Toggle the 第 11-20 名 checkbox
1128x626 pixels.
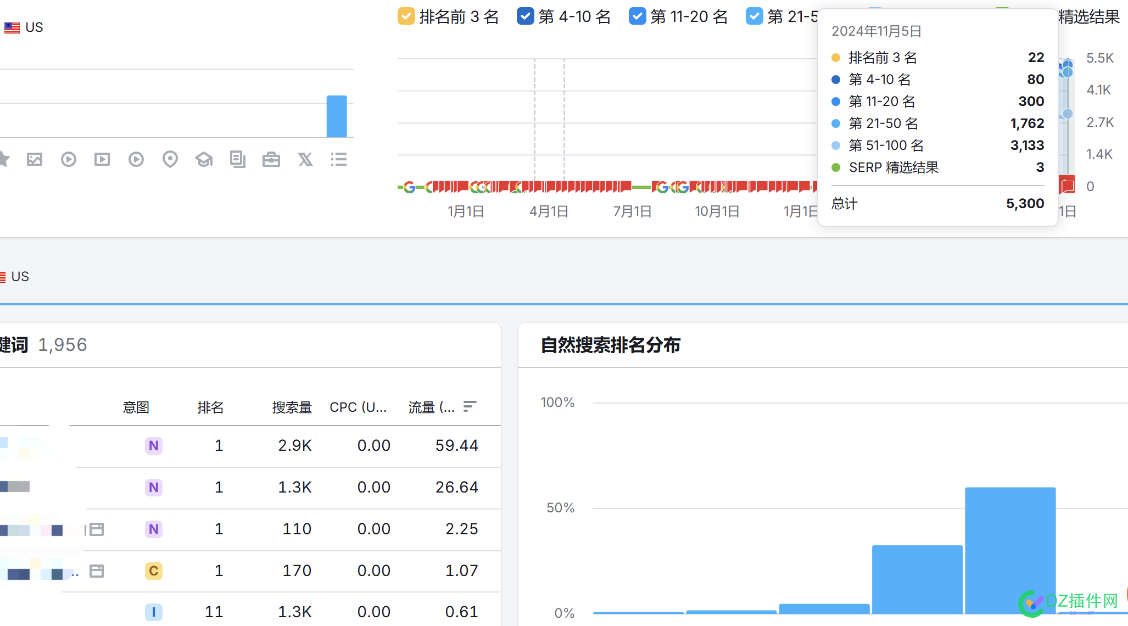(x=637, y=16)
